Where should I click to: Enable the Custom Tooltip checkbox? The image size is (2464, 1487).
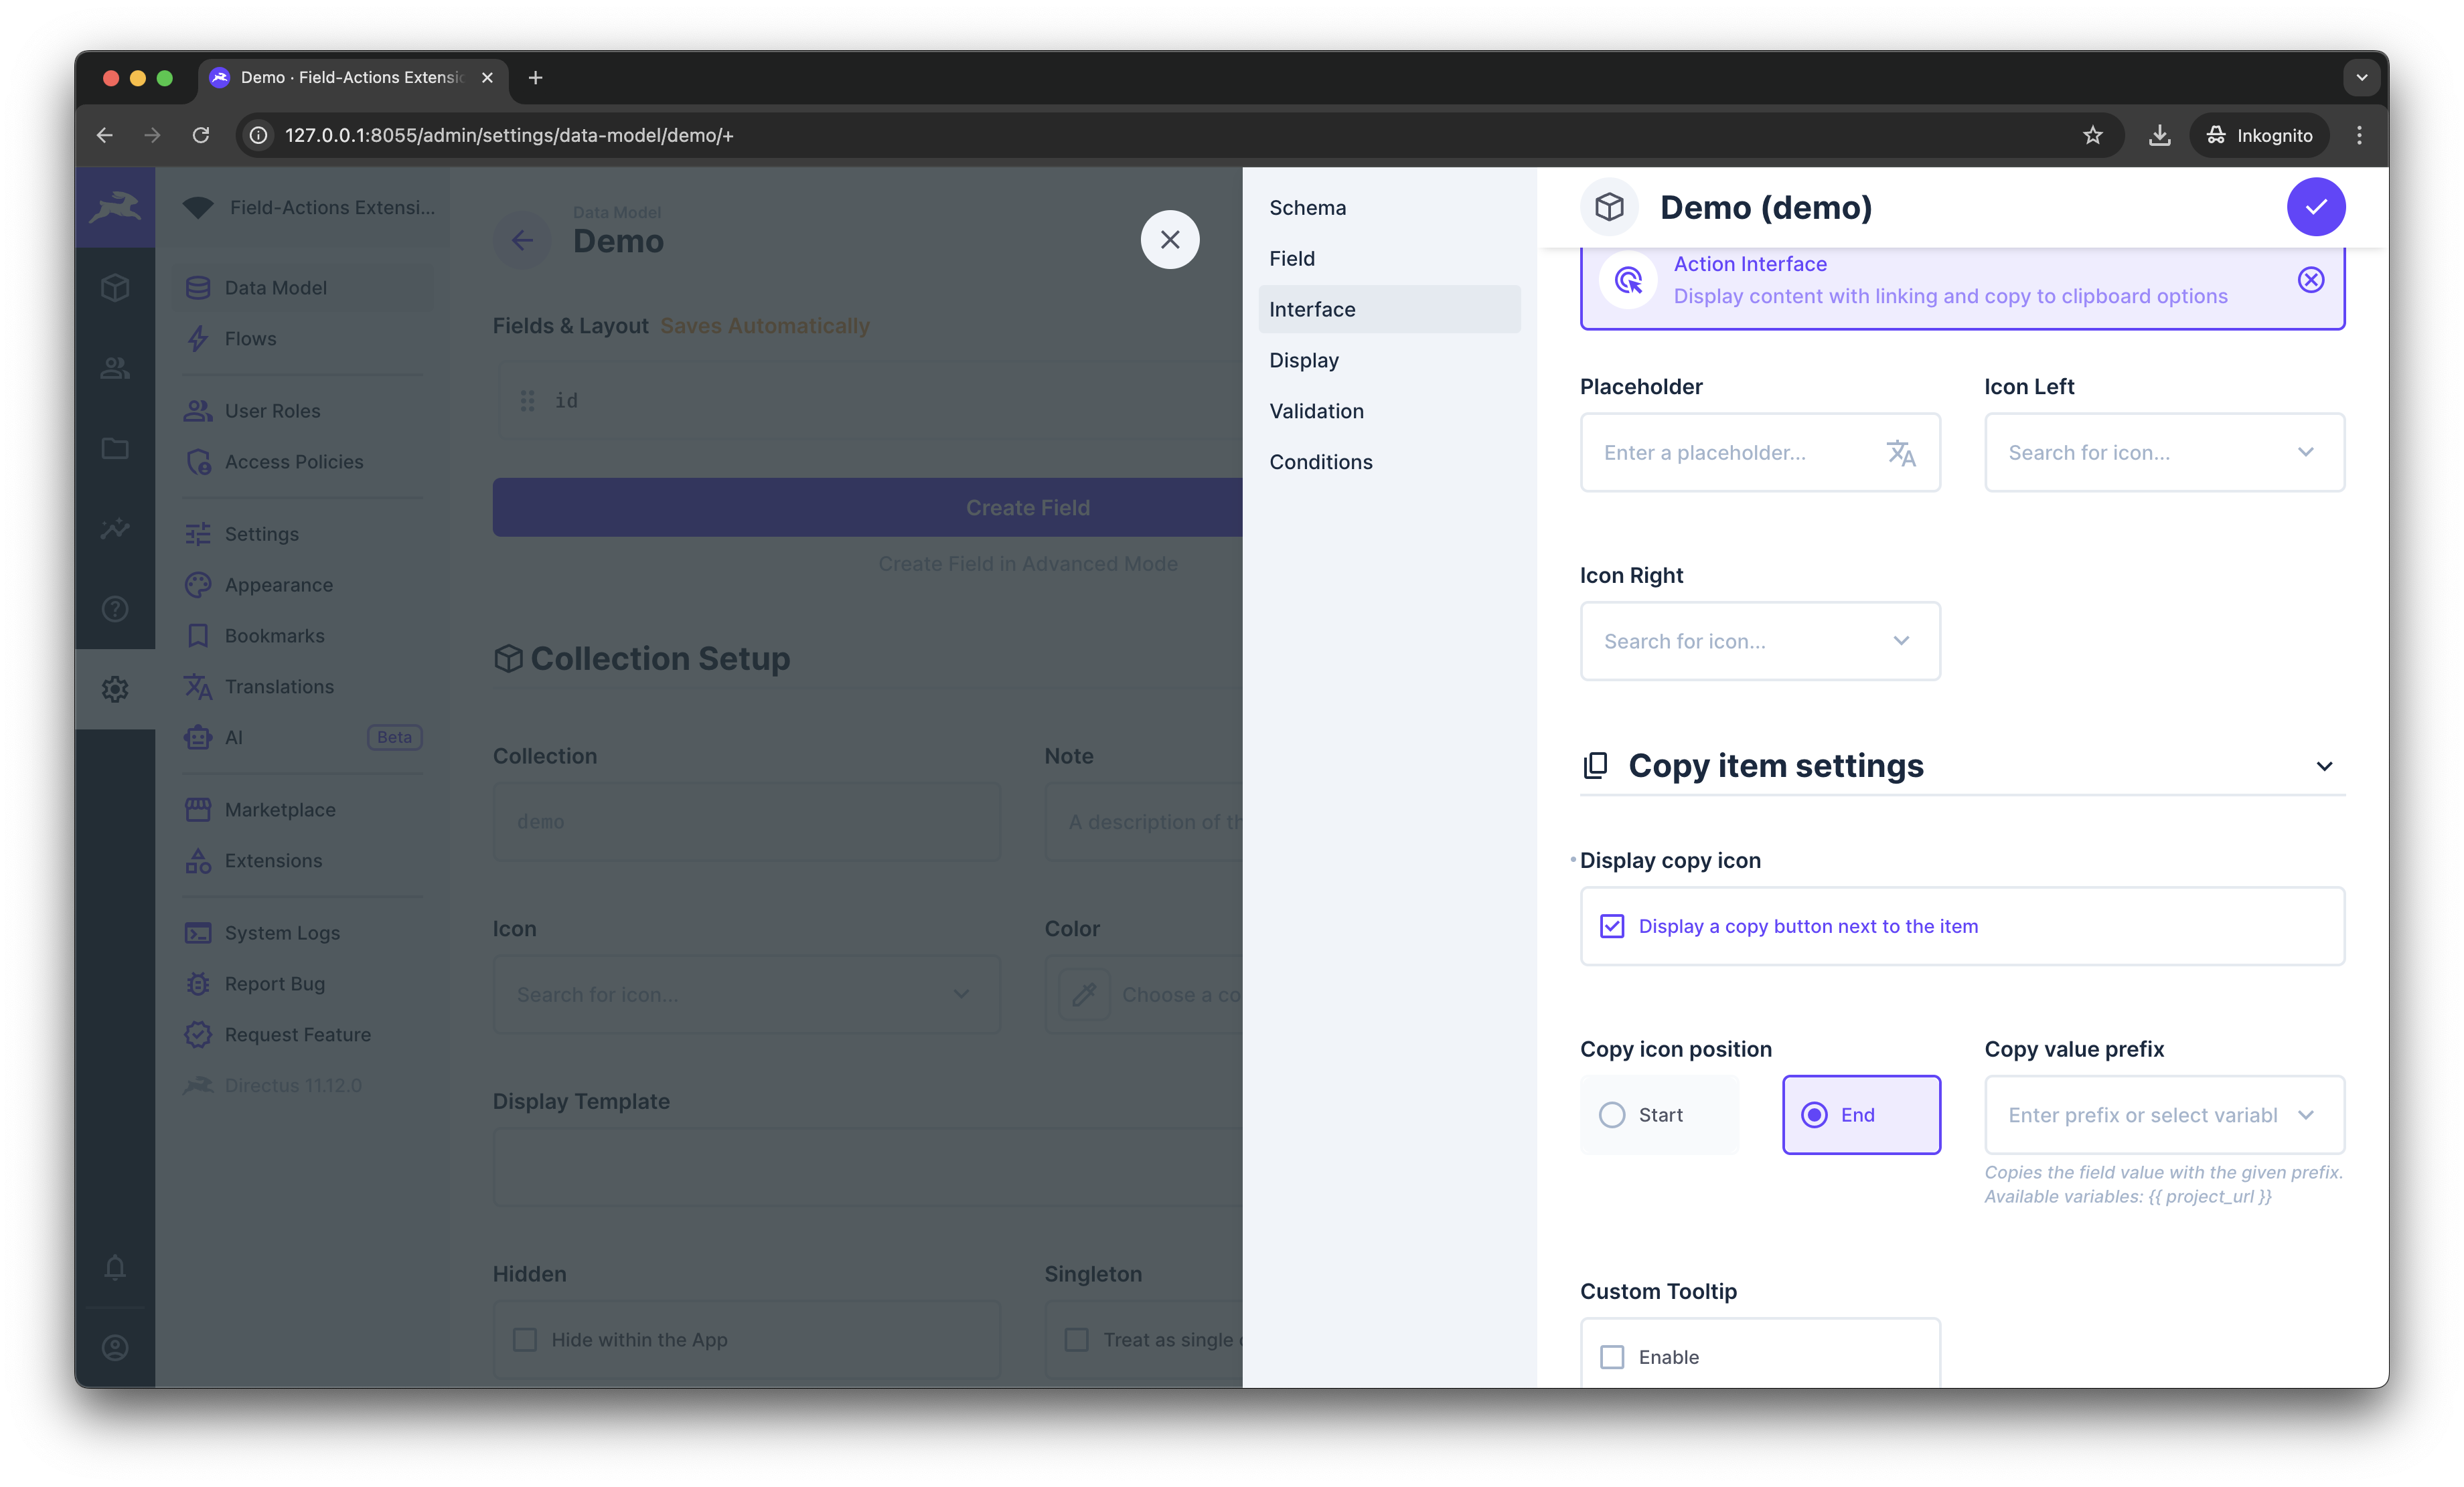[x=1612, y=1357]
